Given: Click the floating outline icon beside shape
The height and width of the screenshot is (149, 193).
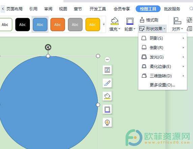Looking at the screenshot, I should point(107,109).
